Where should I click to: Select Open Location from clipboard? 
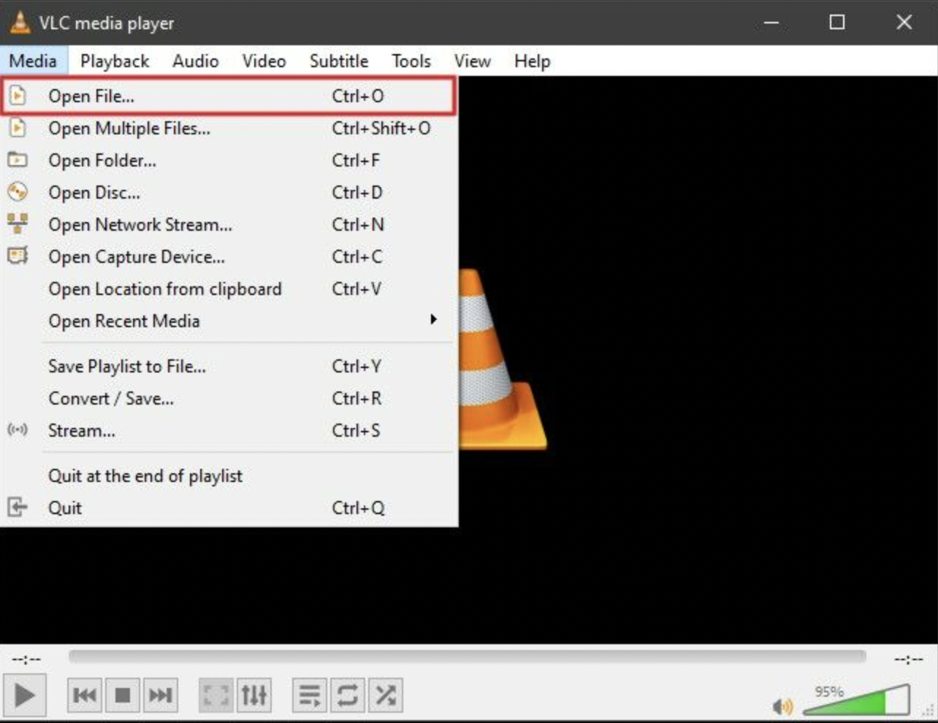click(229, 288)
